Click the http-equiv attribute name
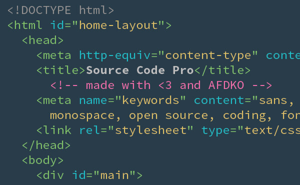Screen dimensions: 300x185 (x=115, y=55)
